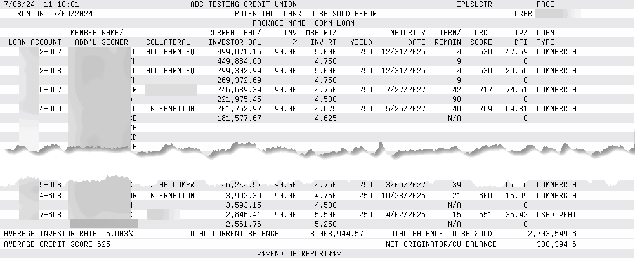
Task: Click the COLLATERAL column header
Action: tap(168, 42)
